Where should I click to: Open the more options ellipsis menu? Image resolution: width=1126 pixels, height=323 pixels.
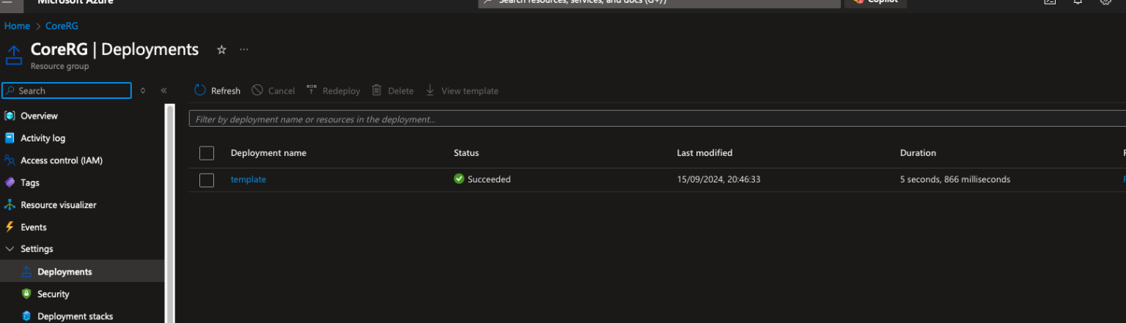tap(244, 50)
